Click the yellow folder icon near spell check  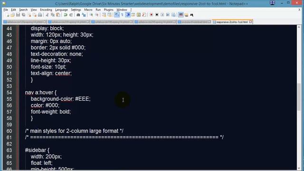point(186,15)
